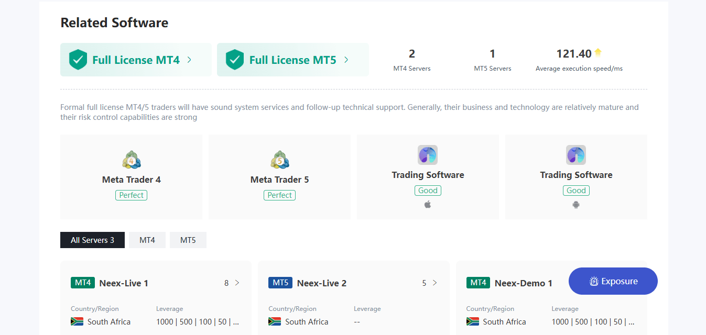This screenshot has height=335, width=706.
Task: Click the Apple platform icon
Action: click(428, 204)
